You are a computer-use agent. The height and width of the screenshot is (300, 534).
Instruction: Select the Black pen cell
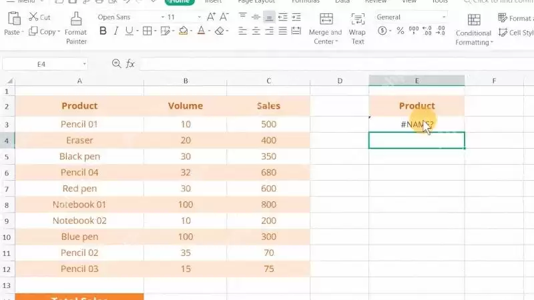click(79, 157)
